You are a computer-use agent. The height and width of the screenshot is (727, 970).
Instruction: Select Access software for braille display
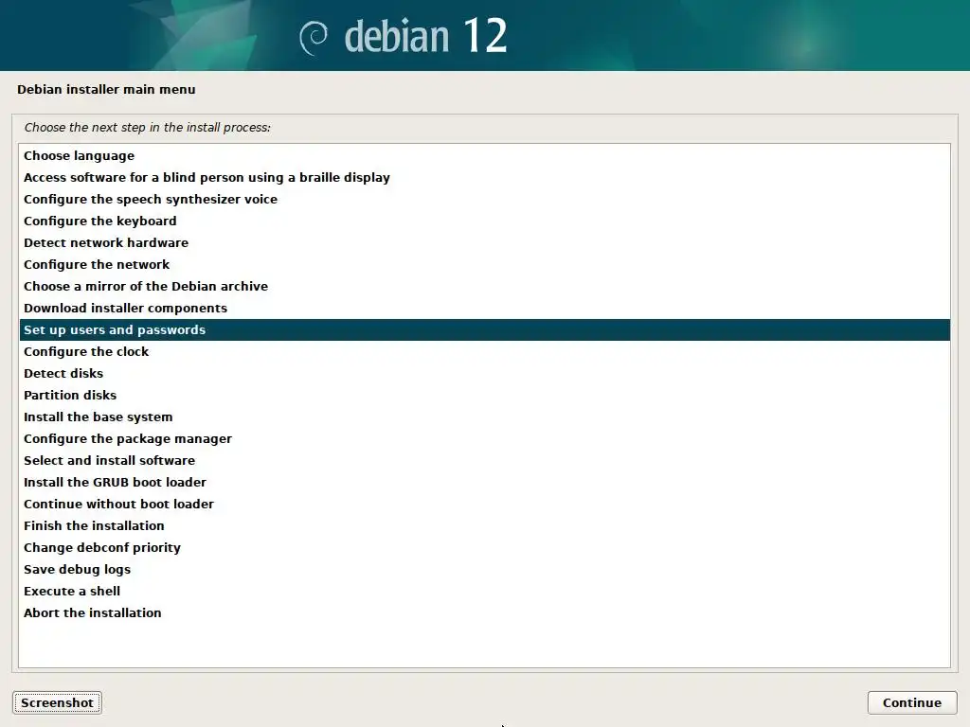(484, 177)
